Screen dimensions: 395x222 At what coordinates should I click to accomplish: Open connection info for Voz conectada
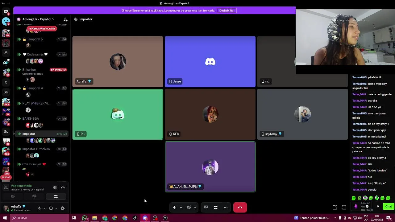(x=21, y=186)
